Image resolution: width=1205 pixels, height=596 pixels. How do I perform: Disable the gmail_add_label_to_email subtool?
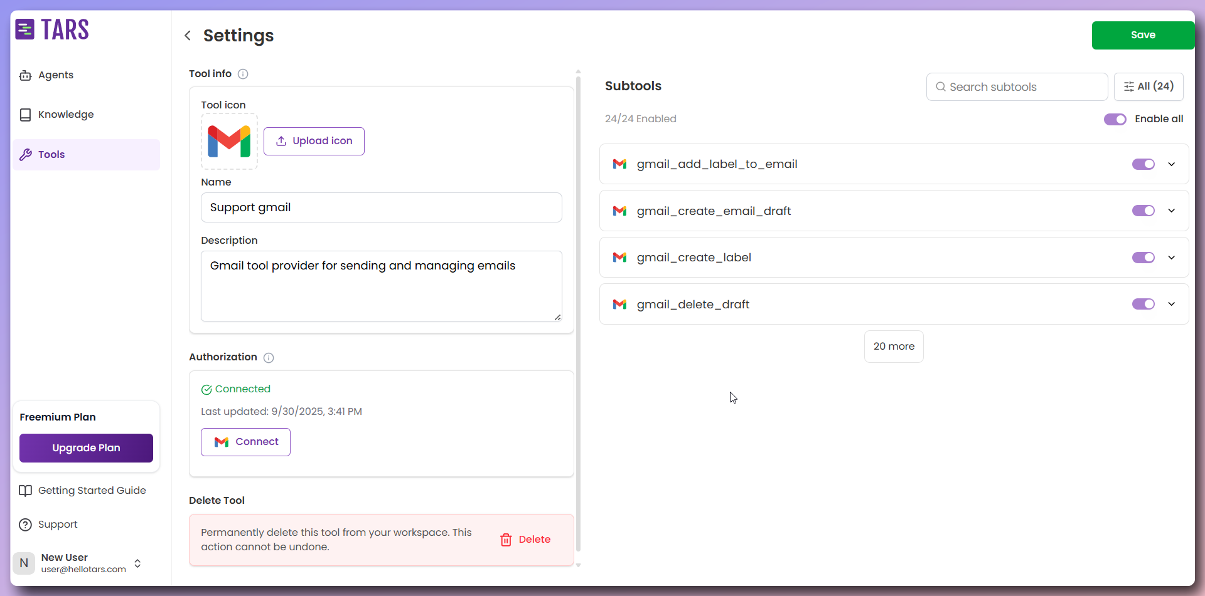coord(1143,164)
